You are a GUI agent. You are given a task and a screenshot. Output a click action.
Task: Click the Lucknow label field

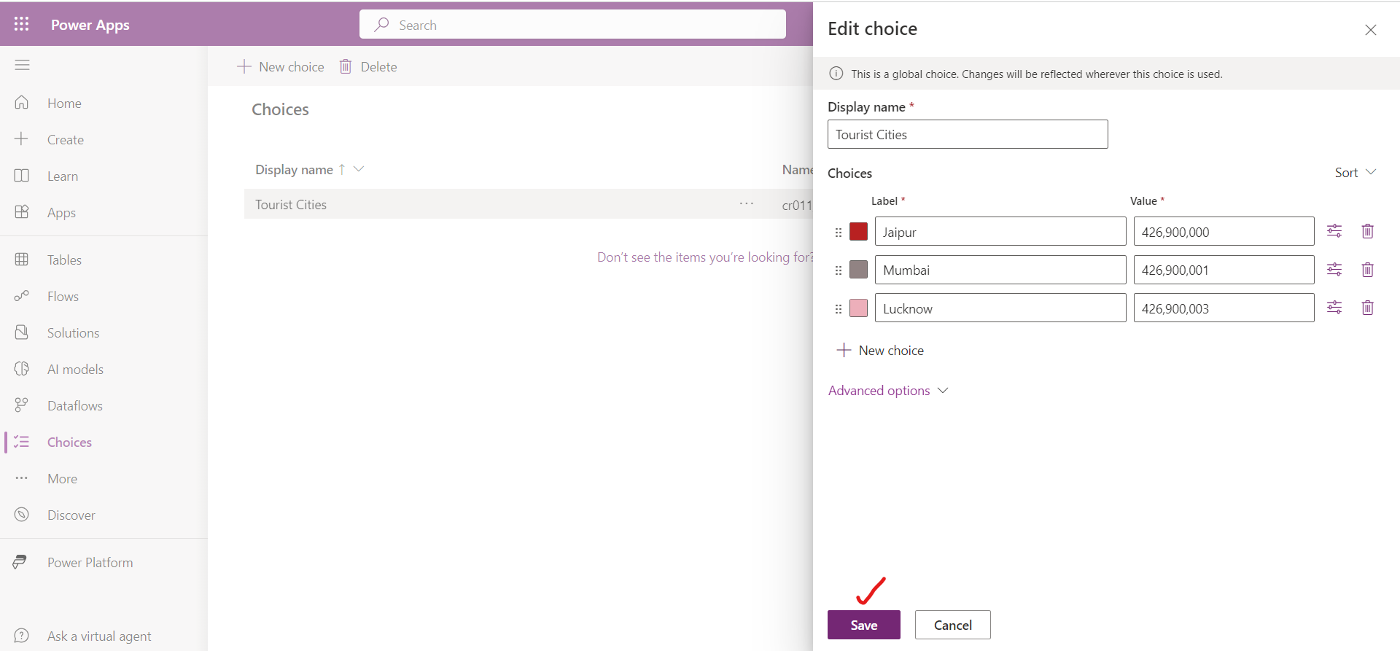click(1000, 308)
